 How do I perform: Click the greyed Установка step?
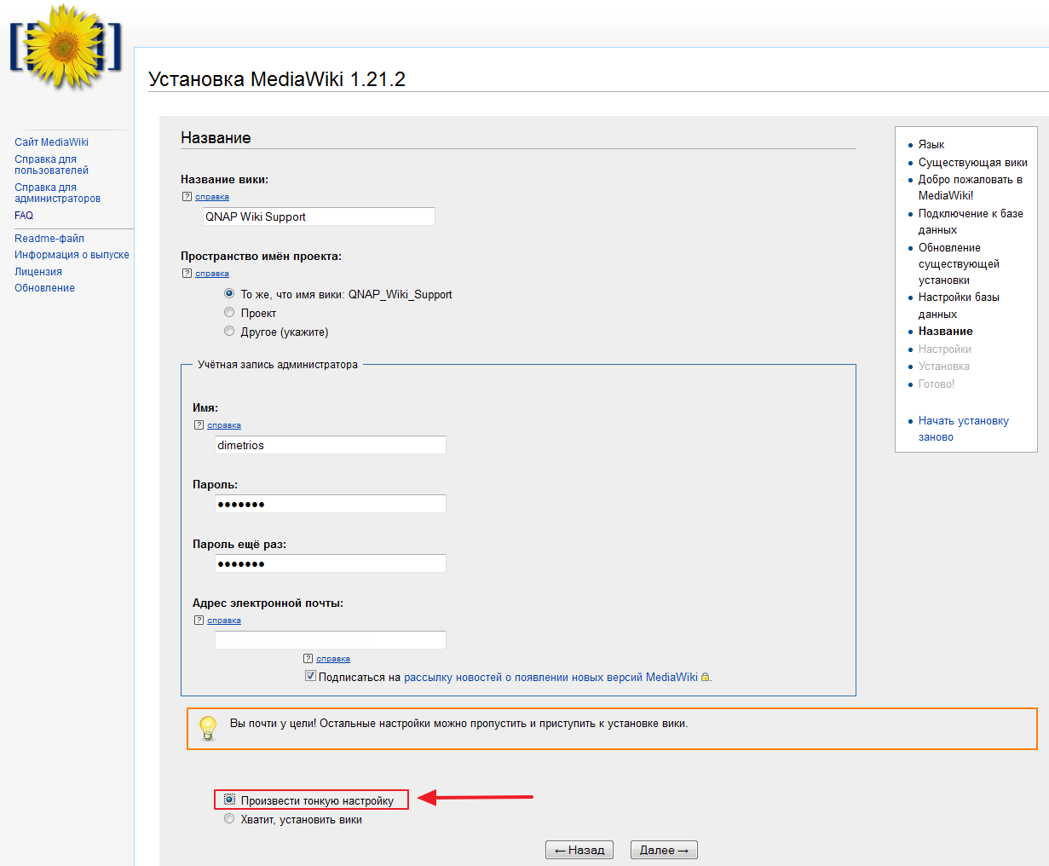tap(944, 367)
